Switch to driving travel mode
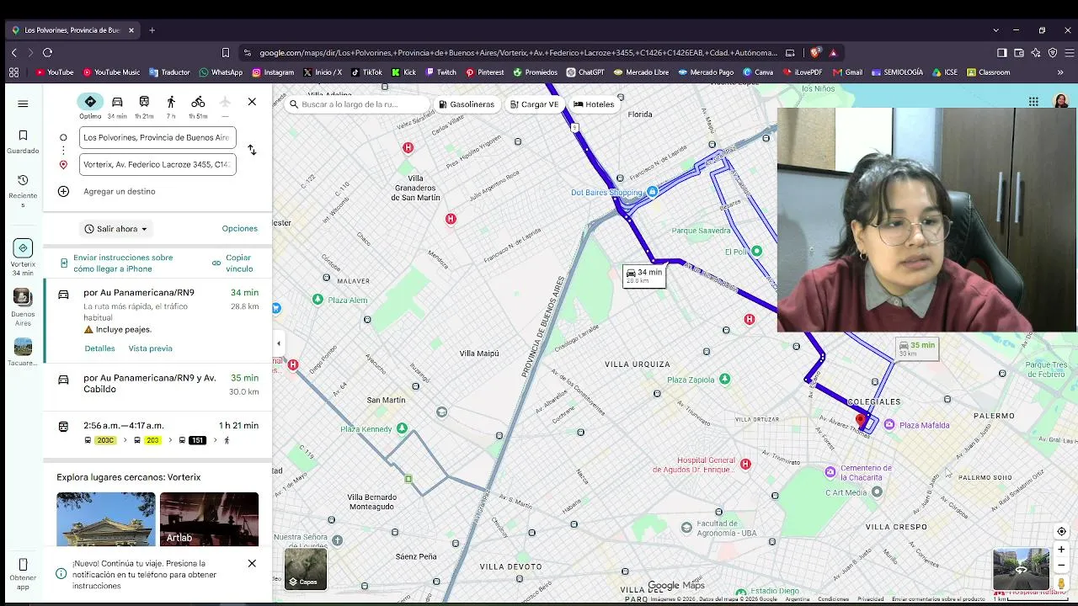 coord(117,107)
